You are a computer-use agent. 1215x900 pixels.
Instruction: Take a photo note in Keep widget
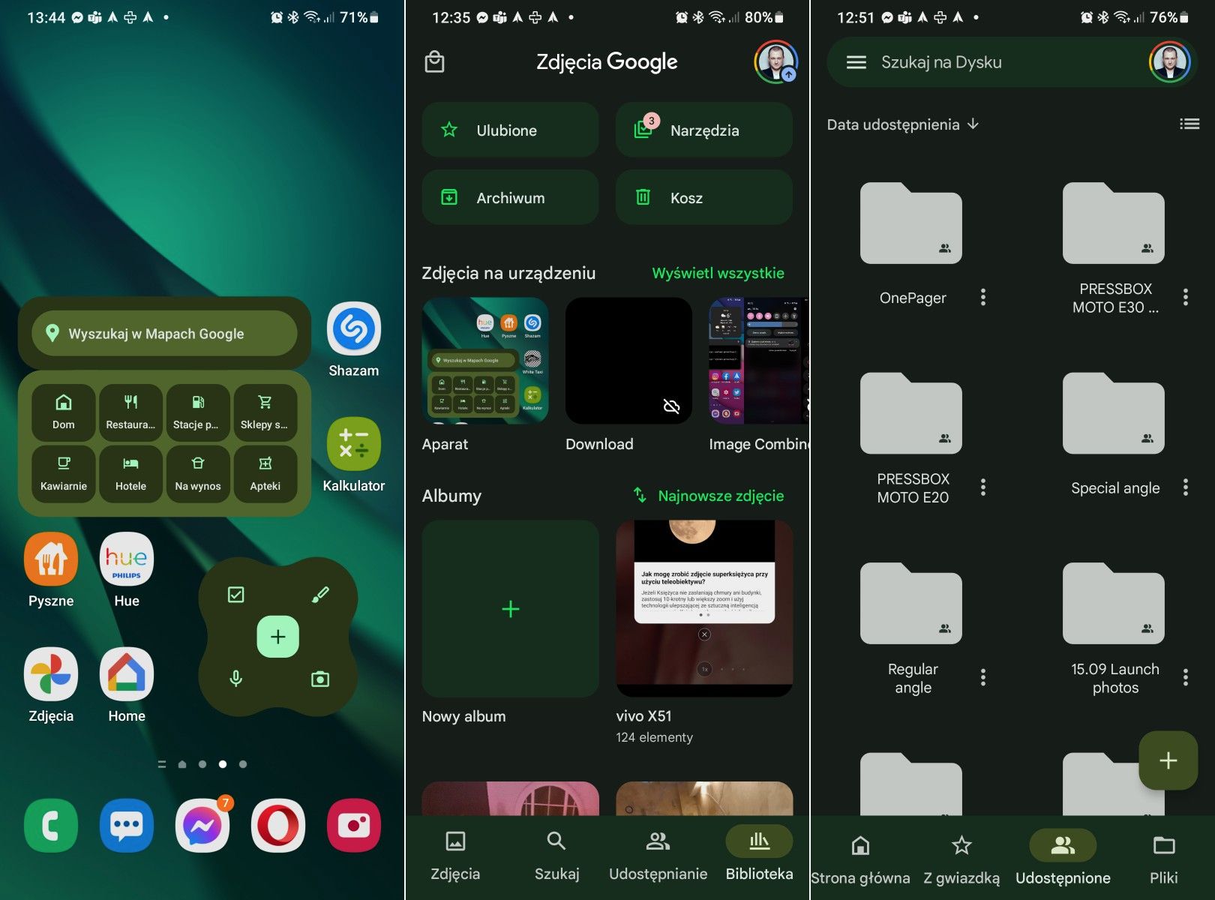click(320, 679)
